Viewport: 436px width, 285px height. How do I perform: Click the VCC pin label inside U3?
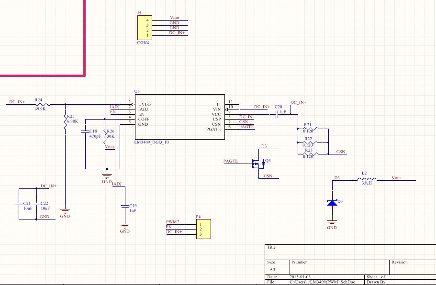[216, 114]
